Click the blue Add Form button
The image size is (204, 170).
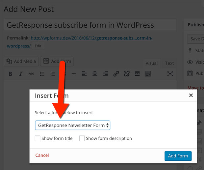[178, 156]
